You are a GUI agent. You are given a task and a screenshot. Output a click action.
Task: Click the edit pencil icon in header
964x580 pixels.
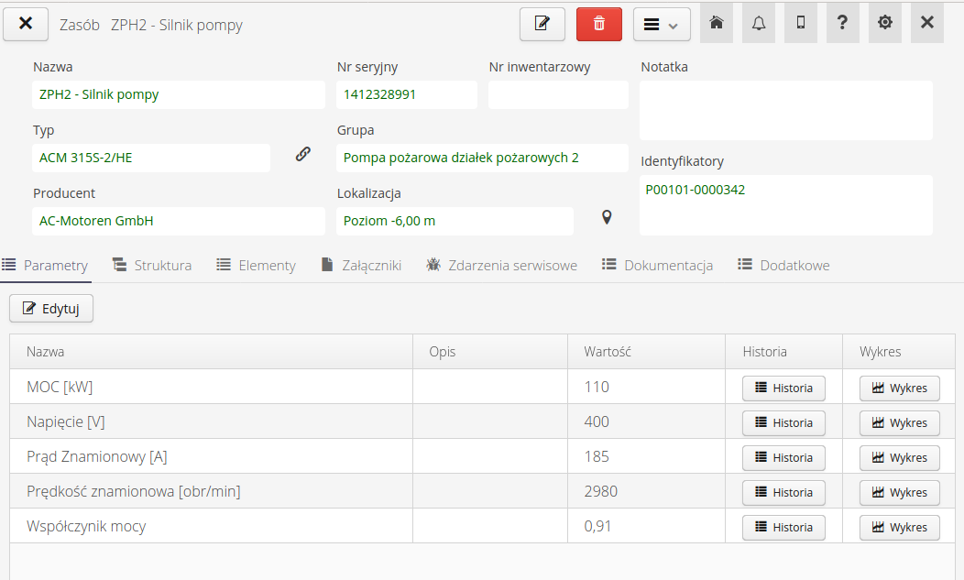[x=542, y=24]
